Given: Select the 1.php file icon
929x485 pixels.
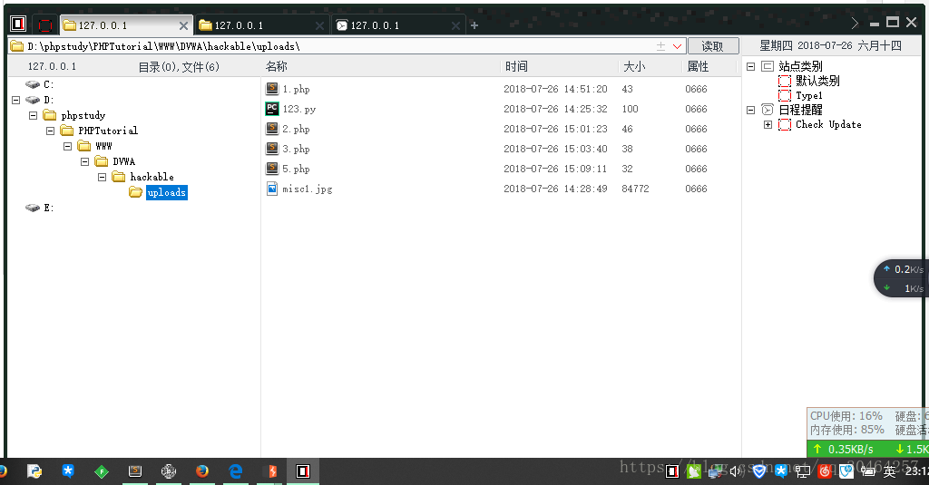Looking at the screenshot, I should (272, 89).
